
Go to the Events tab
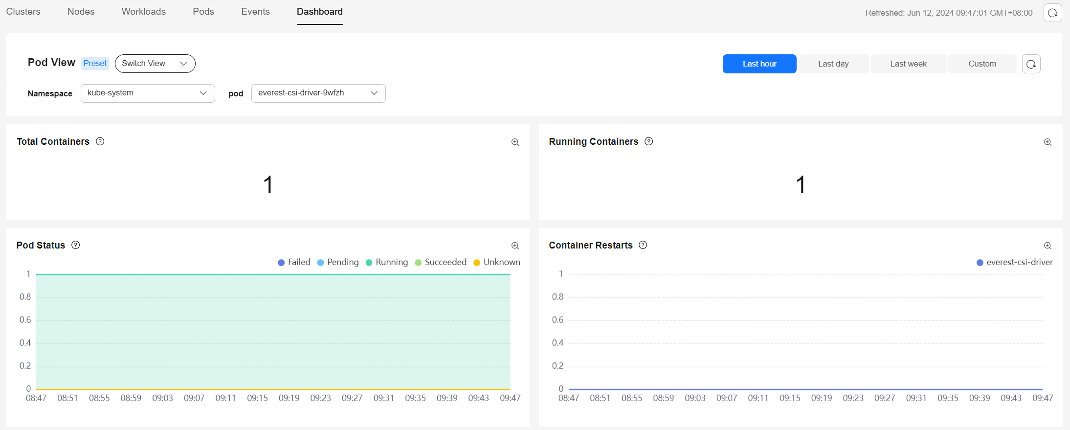[255, 12]
